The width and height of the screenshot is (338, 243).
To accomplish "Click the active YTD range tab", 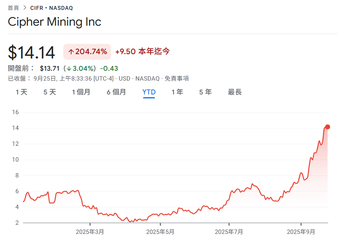I will click(149, 92).
